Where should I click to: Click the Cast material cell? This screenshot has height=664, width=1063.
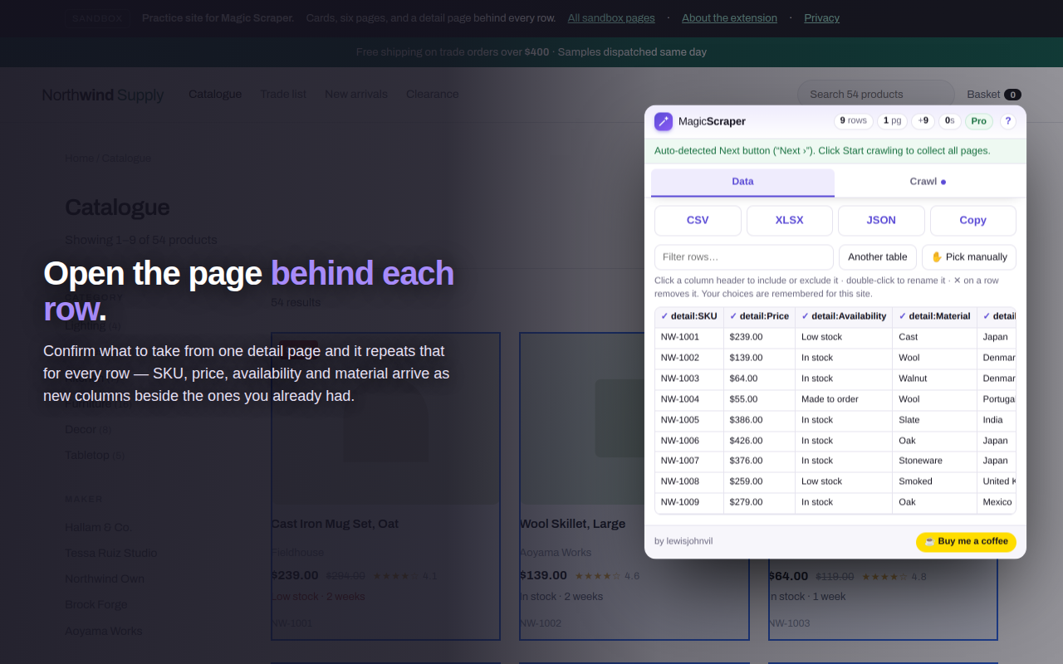(934, 338)
